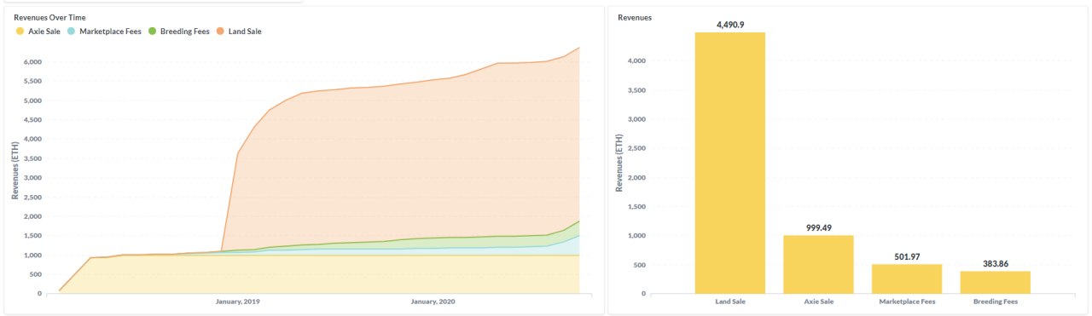Toggle the Breeding Fees legend series

coord(178,32)
